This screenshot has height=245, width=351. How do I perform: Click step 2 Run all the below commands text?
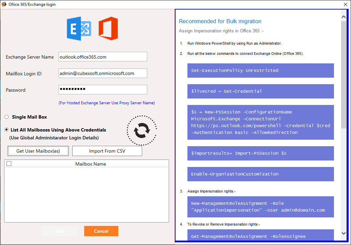[x=245, y=54]
